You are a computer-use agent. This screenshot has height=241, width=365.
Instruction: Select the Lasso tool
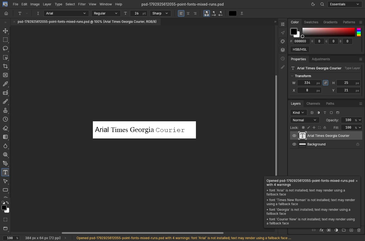click(5, 48)
